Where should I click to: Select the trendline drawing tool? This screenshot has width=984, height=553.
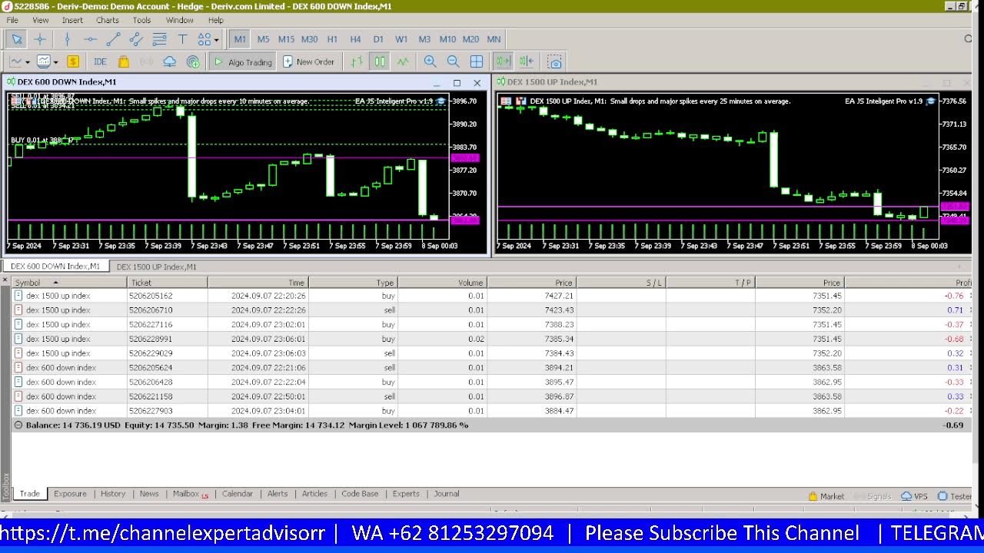113,39
